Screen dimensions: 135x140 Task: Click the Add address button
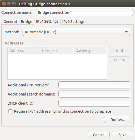[x=119, y=51]
